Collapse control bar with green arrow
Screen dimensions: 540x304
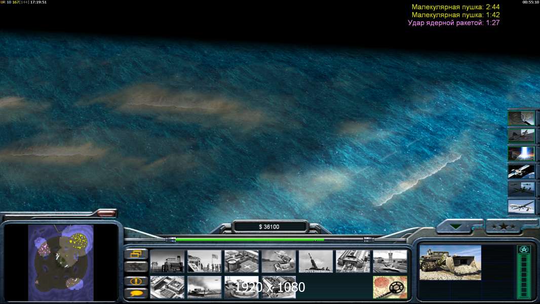pyautogui.click(x=456, y=227)
